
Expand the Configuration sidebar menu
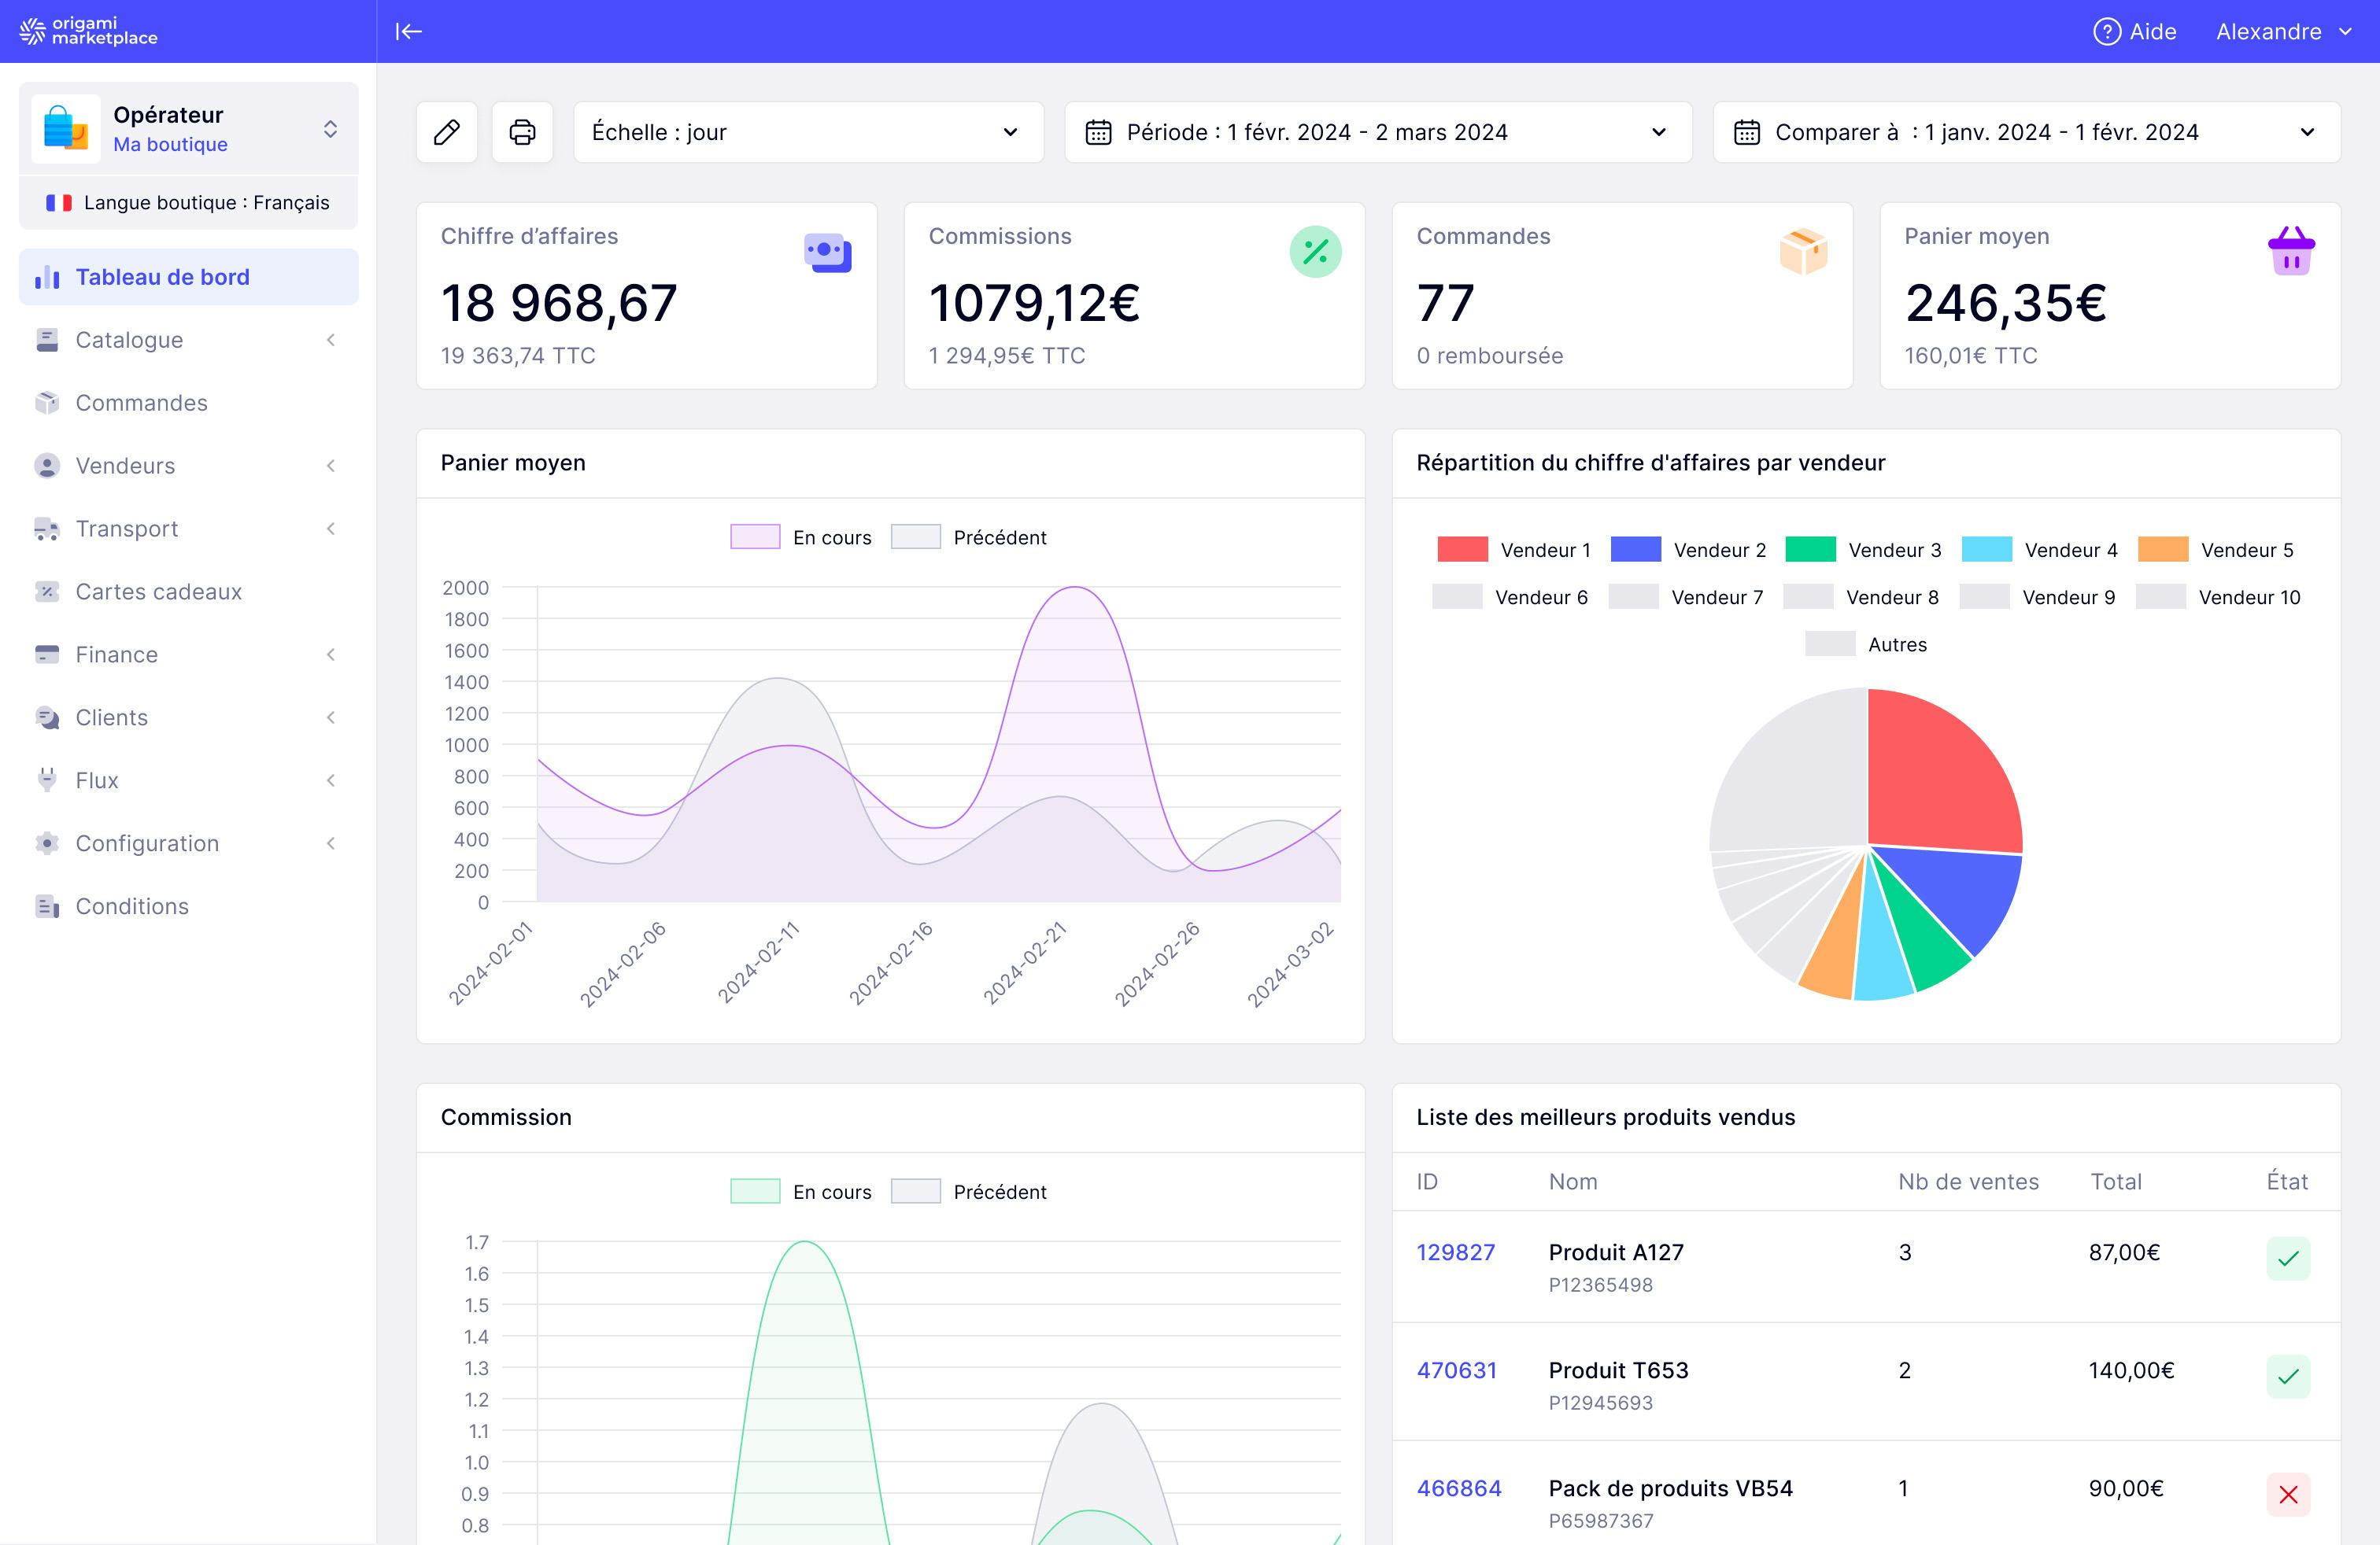[147, 843]
